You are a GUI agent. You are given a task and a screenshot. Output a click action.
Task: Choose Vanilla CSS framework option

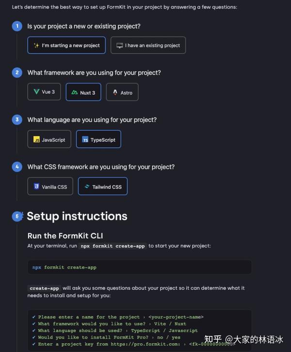click(50, 186)
